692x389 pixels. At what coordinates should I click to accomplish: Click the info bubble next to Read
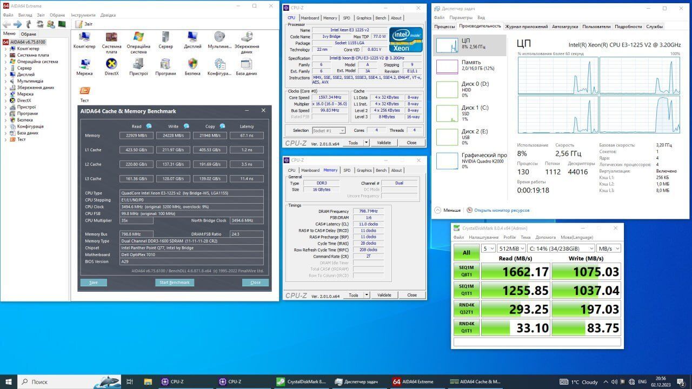tap(149, 126)
